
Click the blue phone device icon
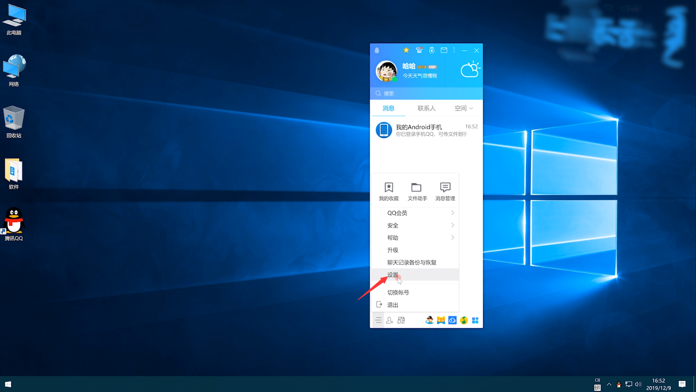pos(384,130)
